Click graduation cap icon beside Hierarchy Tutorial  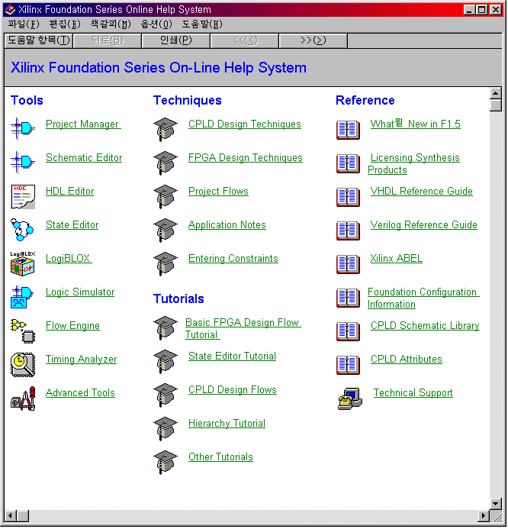[x=166, y=429]
